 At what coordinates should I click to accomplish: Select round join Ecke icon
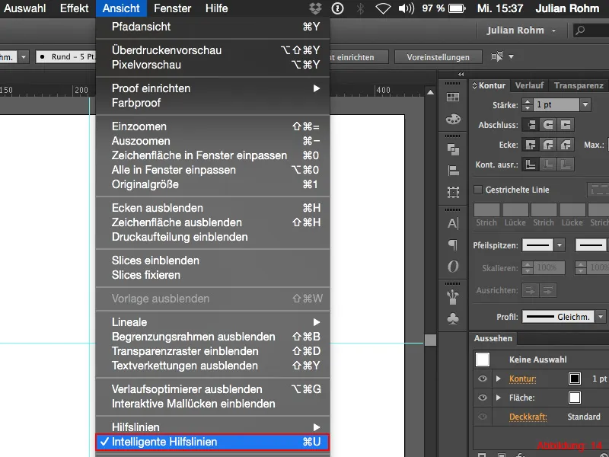point(548,145)
